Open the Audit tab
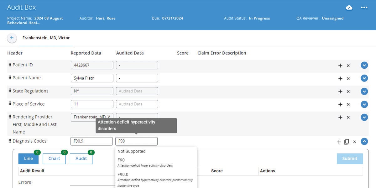The image size is (376, 188). (81, 159)
